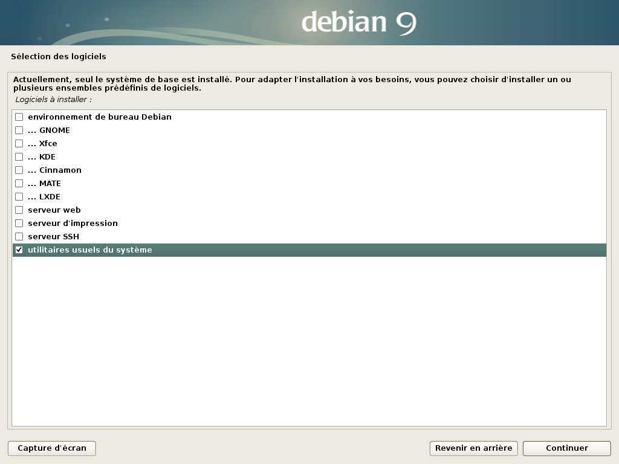Enable the LXDE checkbox
Viewport: 619px width, 464px height.
click(x=19, y=196)
